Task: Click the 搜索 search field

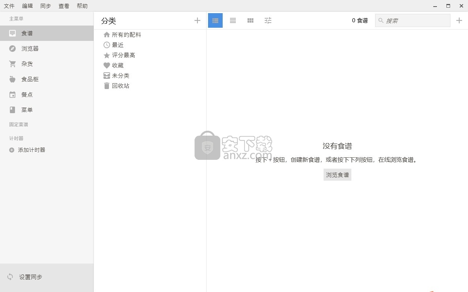Action: (412, 20)
